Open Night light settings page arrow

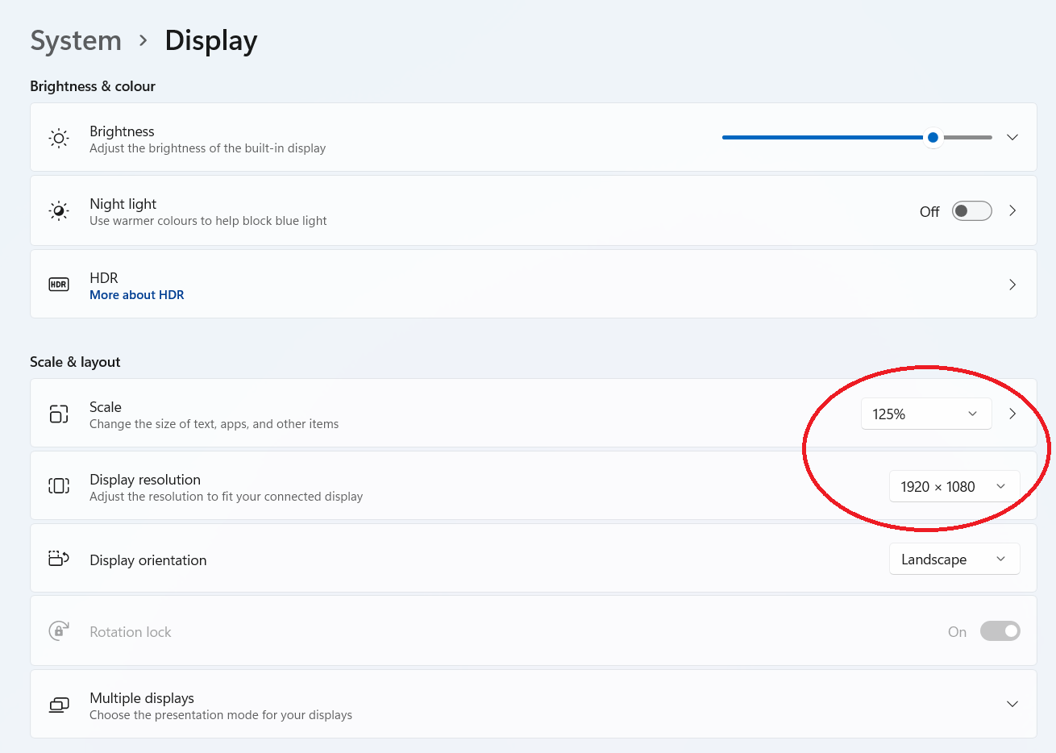pyautogui.click(x=1012, y=211)
